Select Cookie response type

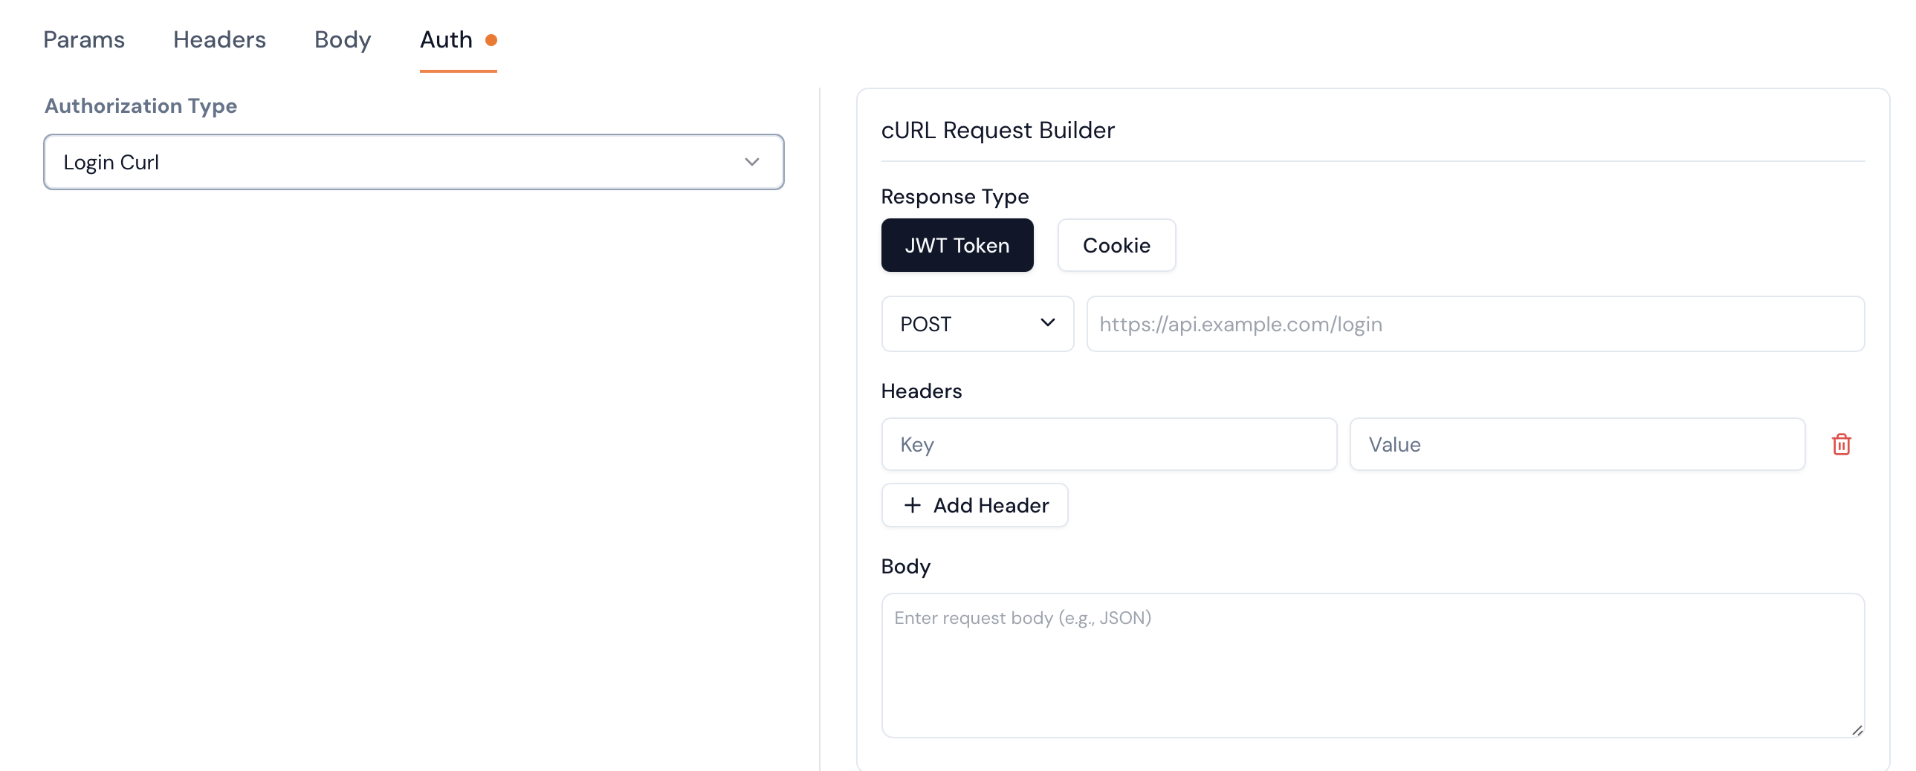(x=1116, y=245)
